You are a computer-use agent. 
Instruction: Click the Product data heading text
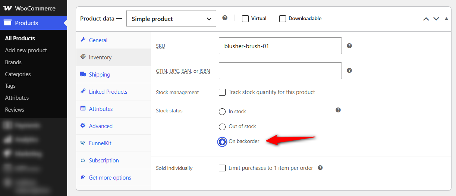(101, 18)
